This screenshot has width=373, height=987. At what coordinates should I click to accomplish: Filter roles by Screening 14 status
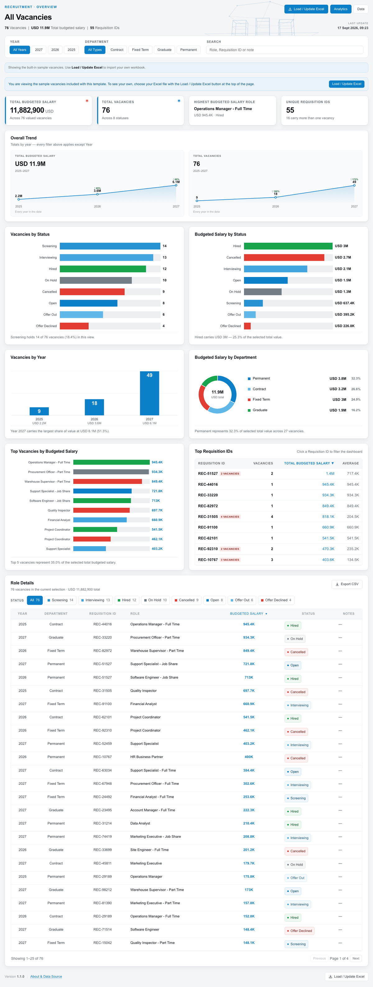coord(60,600)
